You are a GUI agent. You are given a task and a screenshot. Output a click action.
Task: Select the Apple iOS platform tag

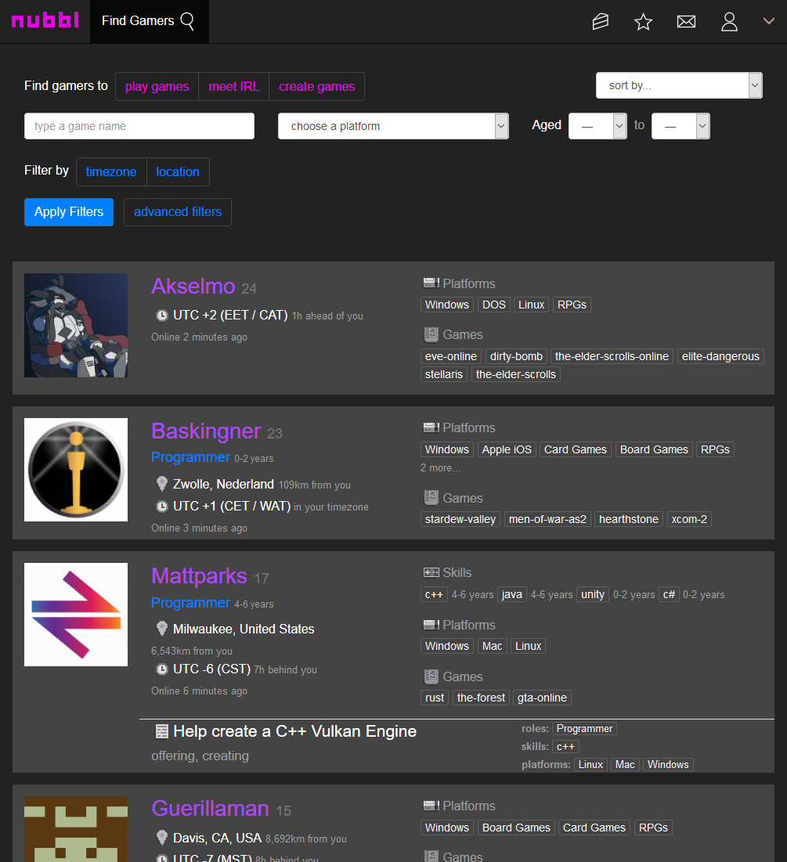coord(507,449)
